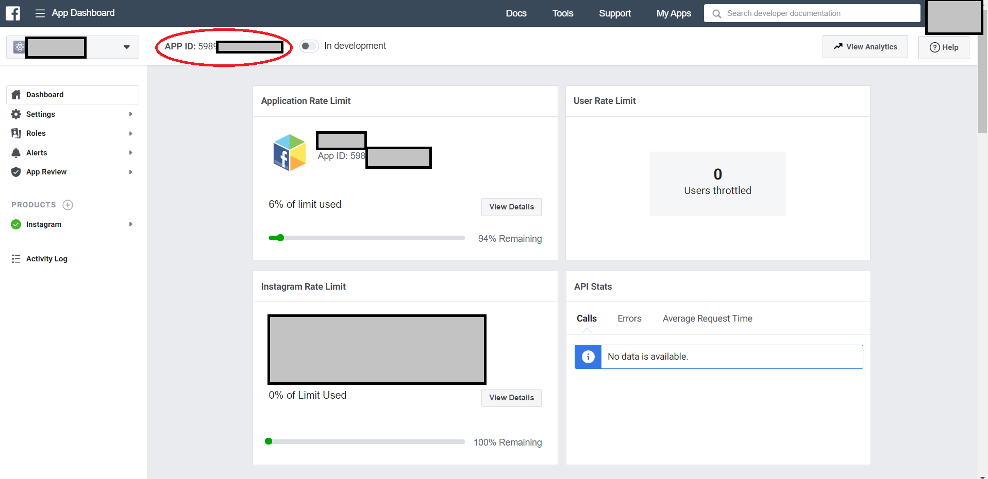Viewport: 988px width, 479px height.
Task: Click the Help button
Action: [944, 47]
